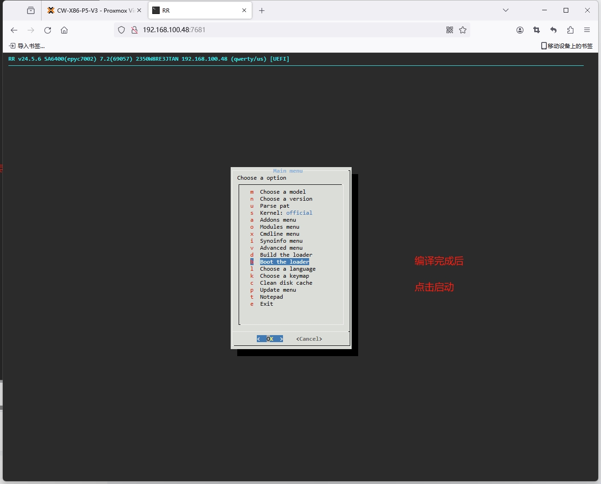Open the Update menu entry

coord(278,290)
